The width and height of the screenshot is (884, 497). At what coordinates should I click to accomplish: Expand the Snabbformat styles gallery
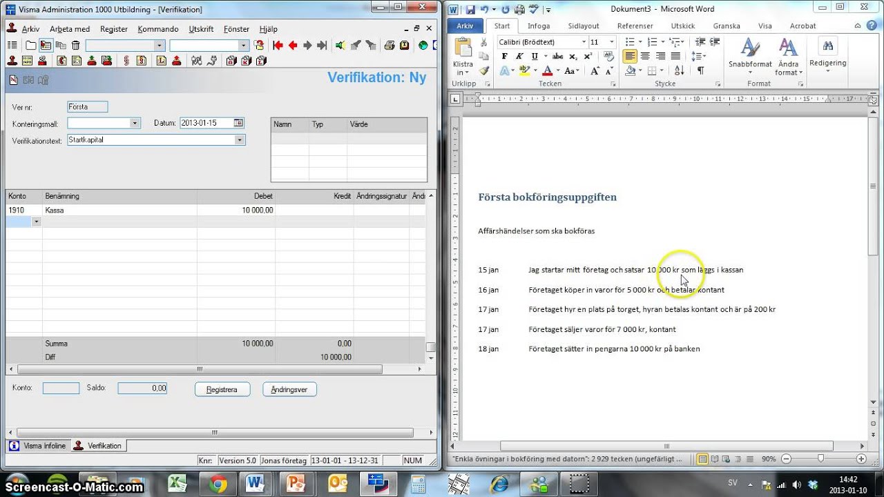[x=750, y=57]
